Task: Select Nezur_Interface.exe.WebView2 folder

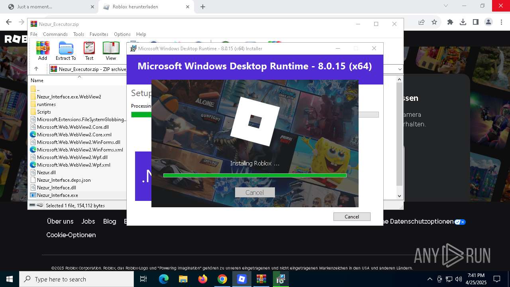Action: (x=69, y=97)
